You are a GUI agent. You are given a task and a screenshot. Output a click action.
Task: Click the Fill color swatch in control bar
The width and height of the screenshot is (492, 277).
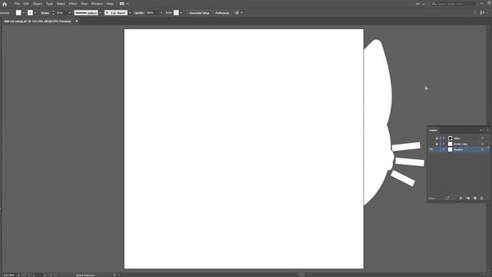coord(18,12)
